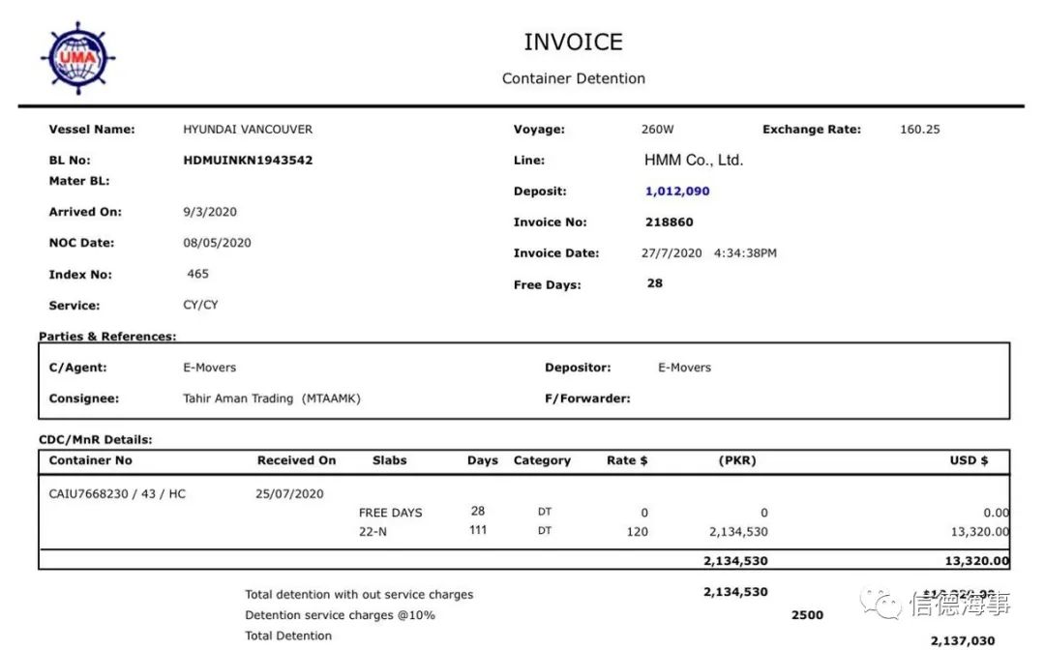Click the Free Days label
1045x650 pixels.
pyautogui.click(x=547, y=284)
